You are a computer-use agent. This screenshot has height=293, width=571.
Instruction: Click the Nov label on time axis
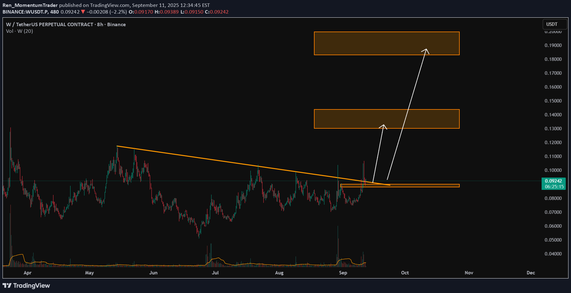tap(469, 273)
